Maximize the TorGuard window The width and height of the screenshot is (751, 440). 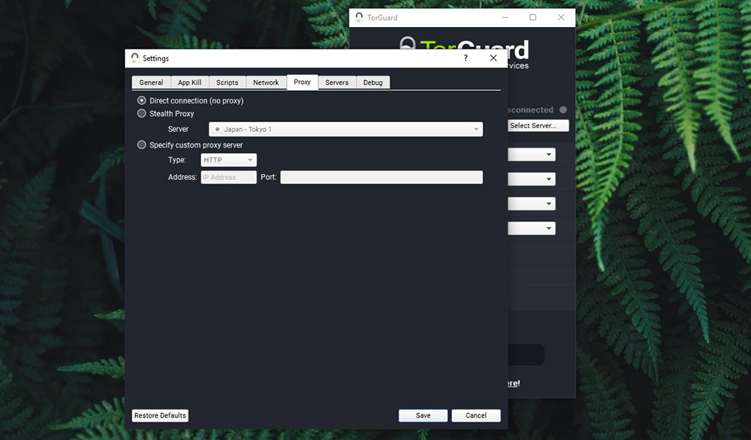pos(532,17)
